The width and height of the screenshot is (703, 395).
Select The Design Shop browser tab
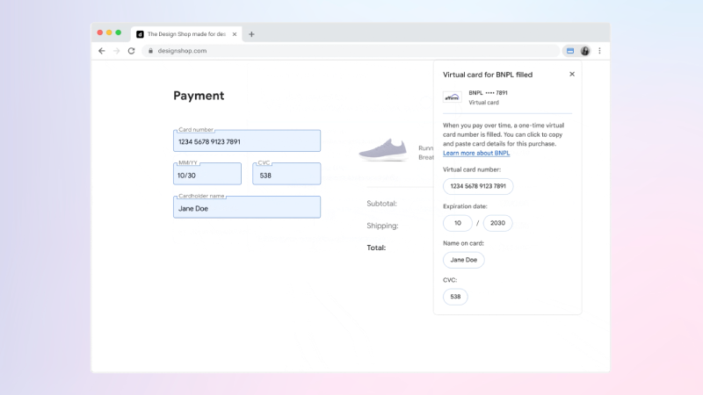point(186,34)
